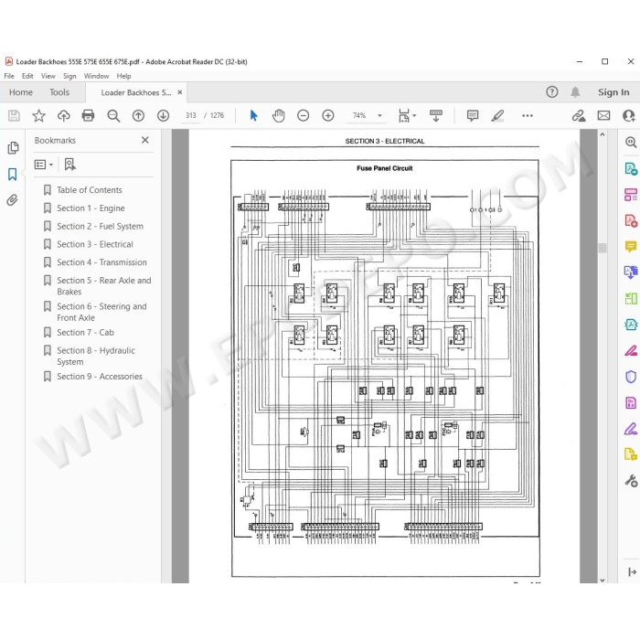This screenshot has height=640, width=640.
Task: Upload the file with the cloud arrow icon
Action: (64, 116)
